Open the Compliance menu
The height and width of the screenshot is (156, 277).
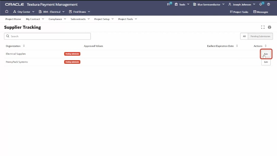pyautogui.click(x=57, y=19)
